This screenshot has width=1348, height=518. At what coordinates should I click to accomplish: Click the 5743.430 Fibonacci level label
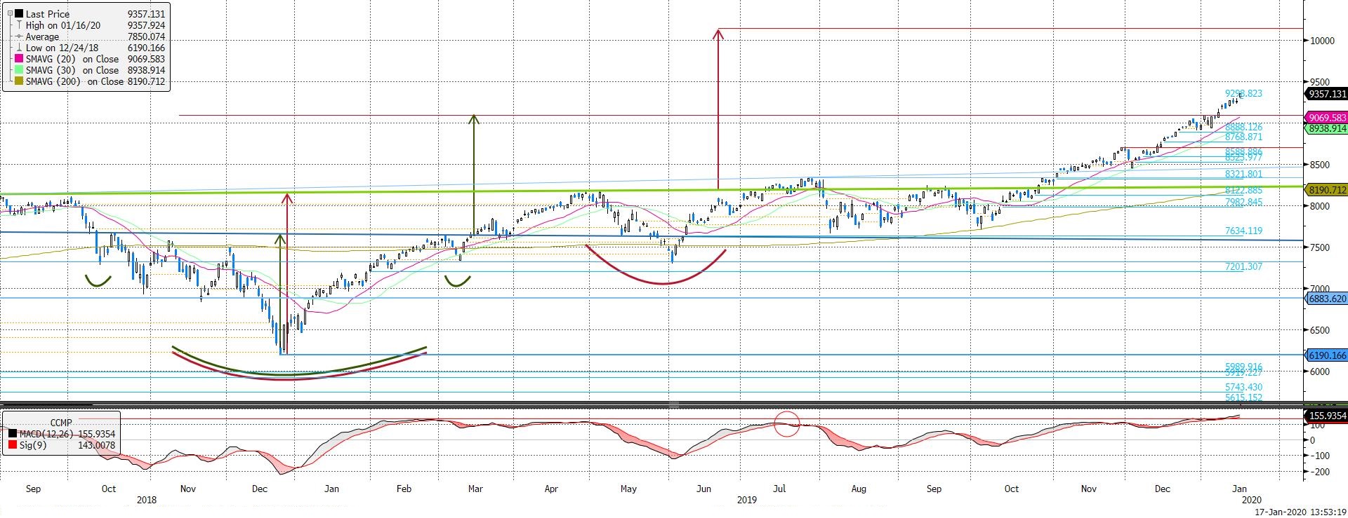pyautogui.click(x=1243, y=387)
